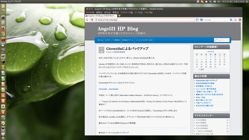Image resolution: width=249 pixels, height=140 pixels.
Task: Select the Angel21 HP Blog tab
Action: pyautogui.click(x=101, y=16)
